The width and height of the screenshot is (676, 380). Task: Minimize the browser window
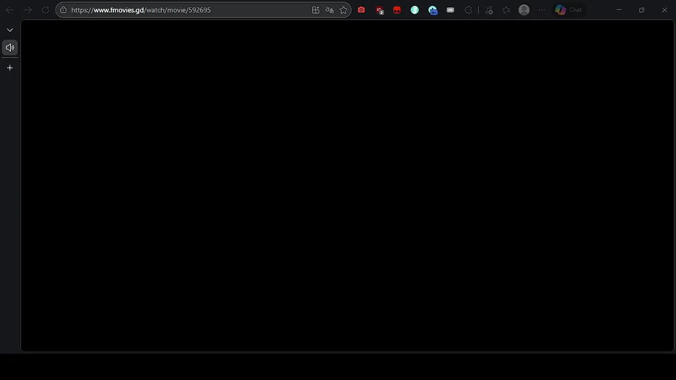pos(619,10)
